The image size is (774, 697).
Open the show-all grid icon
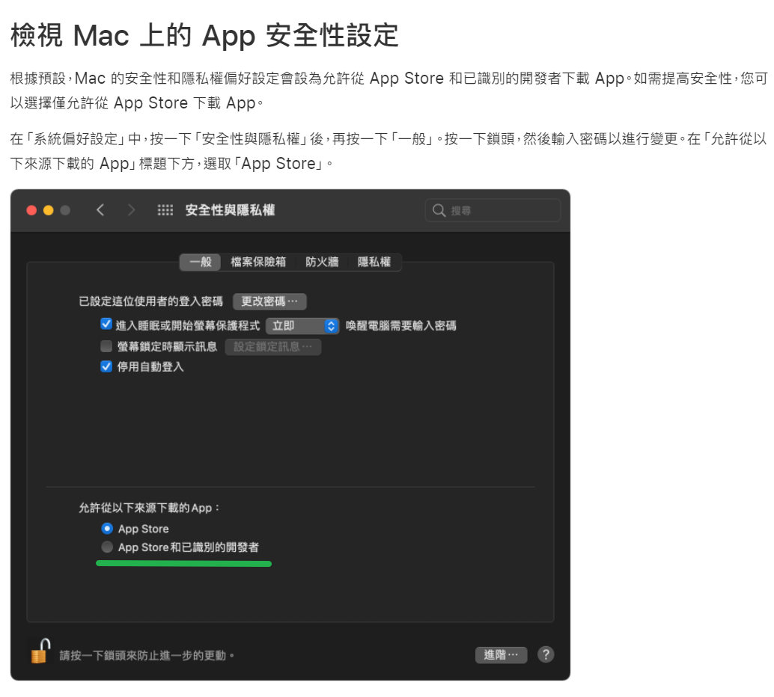tap(165, 210)
